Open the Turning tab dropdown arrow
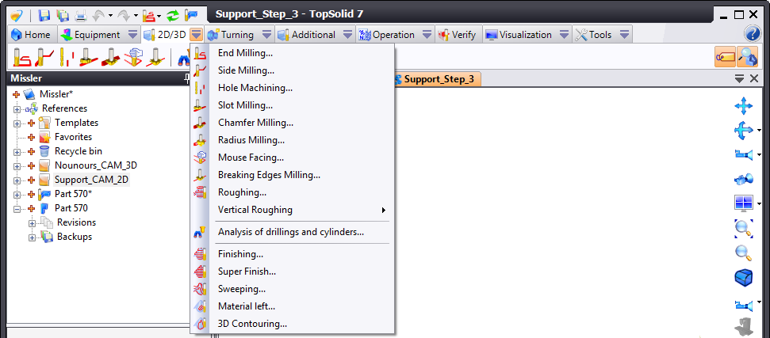Viewport: 770px width, 338px height. tap(266, 35)
